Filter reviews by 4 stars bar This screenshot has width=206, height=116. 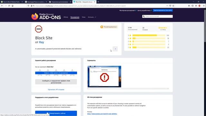148,38
